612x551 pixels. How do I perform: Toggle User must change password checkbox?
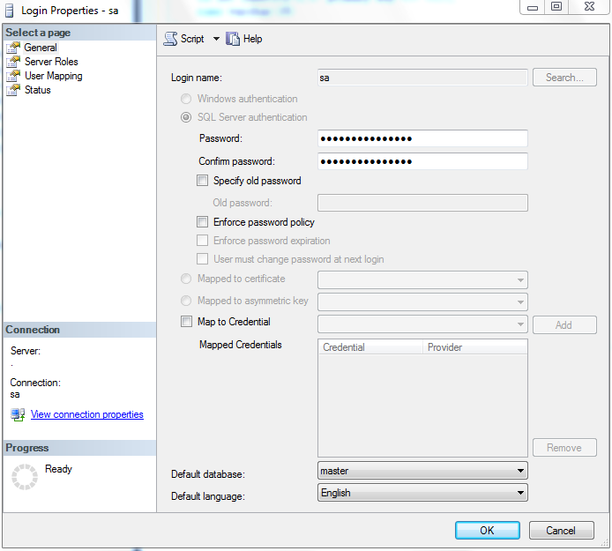click(x=202, y=258)
